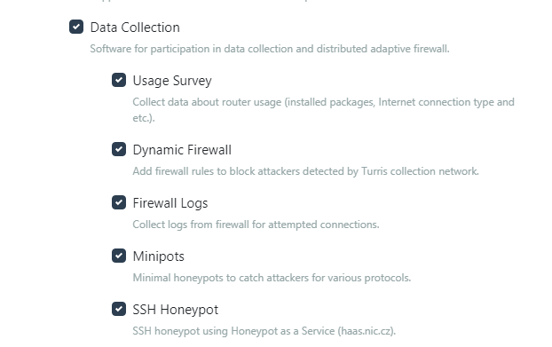552x347 pixels.
Task: Toggle the Usage Survey checkbox
Action: [x=119, y=80]
